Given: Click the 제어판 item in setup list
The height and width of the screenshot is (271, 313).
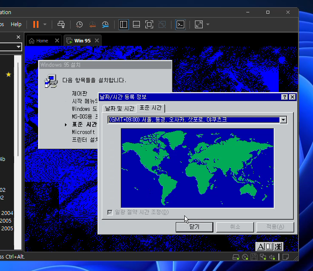Looking at the screenshot, I should coord(80,93).
